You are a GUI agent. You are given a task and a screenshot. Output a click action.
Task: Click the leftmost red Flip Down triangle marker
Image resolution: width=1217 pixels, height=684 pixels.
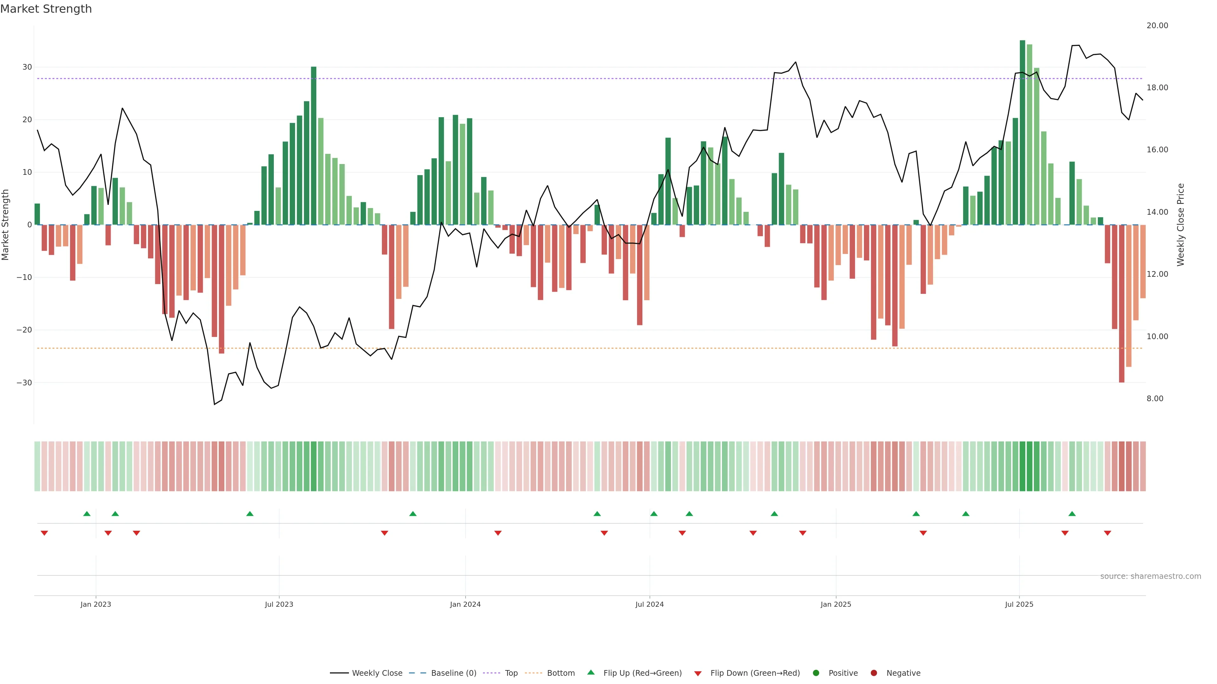pos(44,533)
